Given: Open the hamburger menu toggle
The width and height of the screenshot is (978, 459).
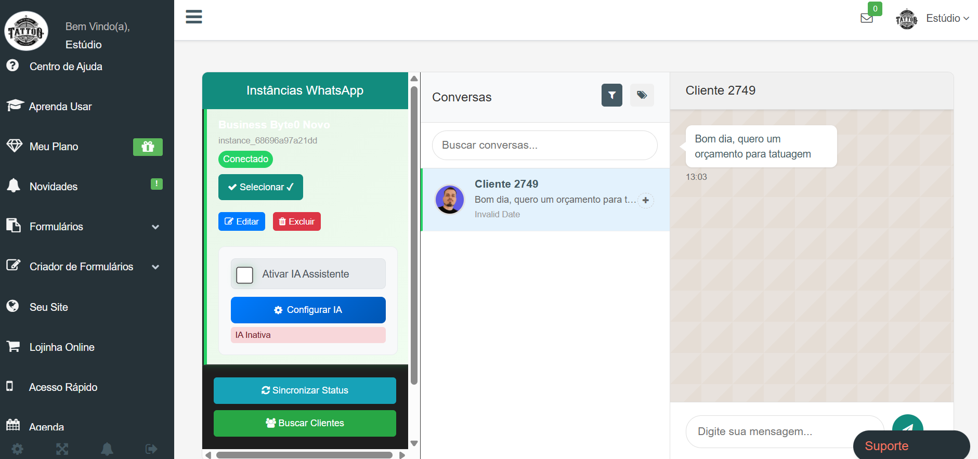Looking at the screenshot, I should [x=194, y=17].
